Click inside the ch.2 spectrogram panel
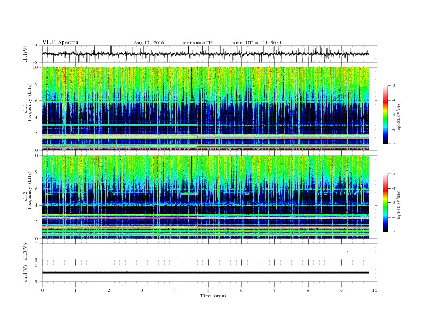Viewport: 422px width, 326px height. click(x=206, y=197)
